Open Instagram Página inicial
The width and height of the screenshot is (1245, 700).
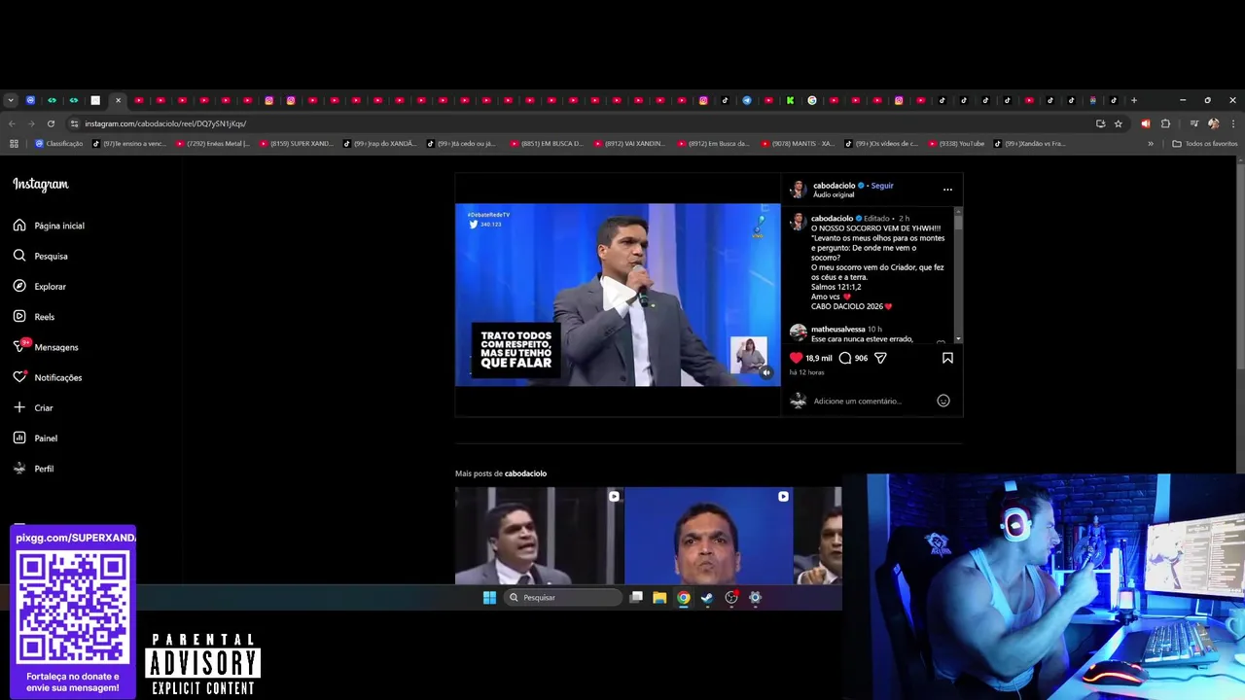click(x=49, y=226)
